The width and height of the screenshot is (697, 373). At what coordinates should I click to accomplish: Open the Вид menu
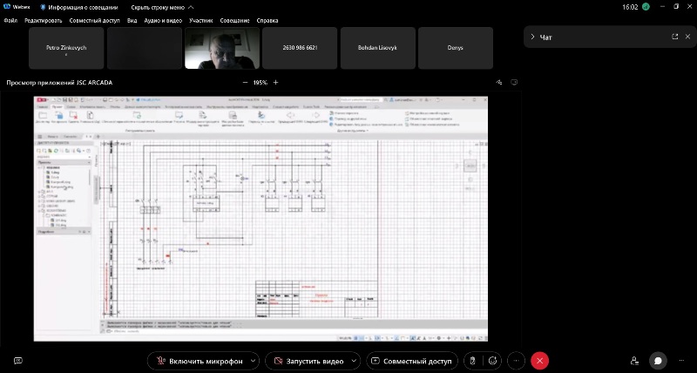[x=132, y=20]
